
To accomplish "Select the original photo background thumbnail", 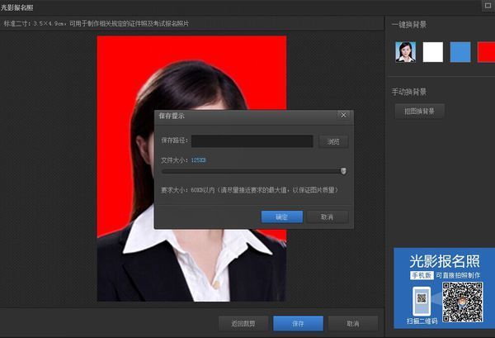I will point(405,52).
